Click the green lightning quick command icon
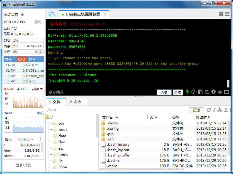Image resolution: width=233 pixels, height=174 pixels. [188, 92]
